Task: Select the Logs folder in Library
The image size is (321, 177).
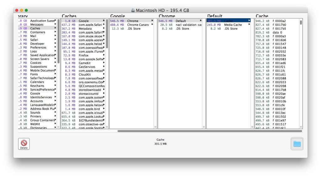Action: (38, 51)
